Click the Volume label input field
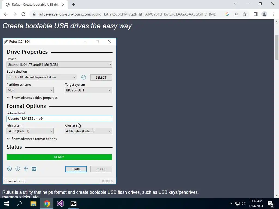The height and width of the screenshot is (209, 279). point(59,119)
